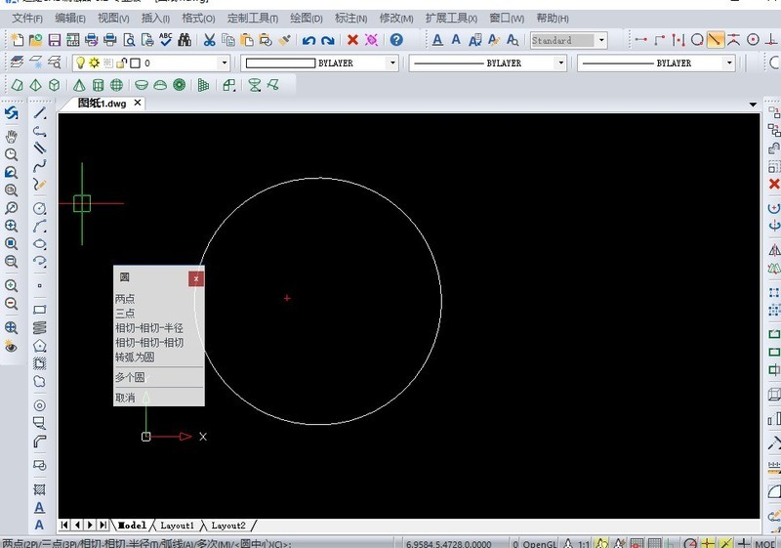Choose 相切-相切-相切 option
781x548 pixels.
tap(149, 342)
